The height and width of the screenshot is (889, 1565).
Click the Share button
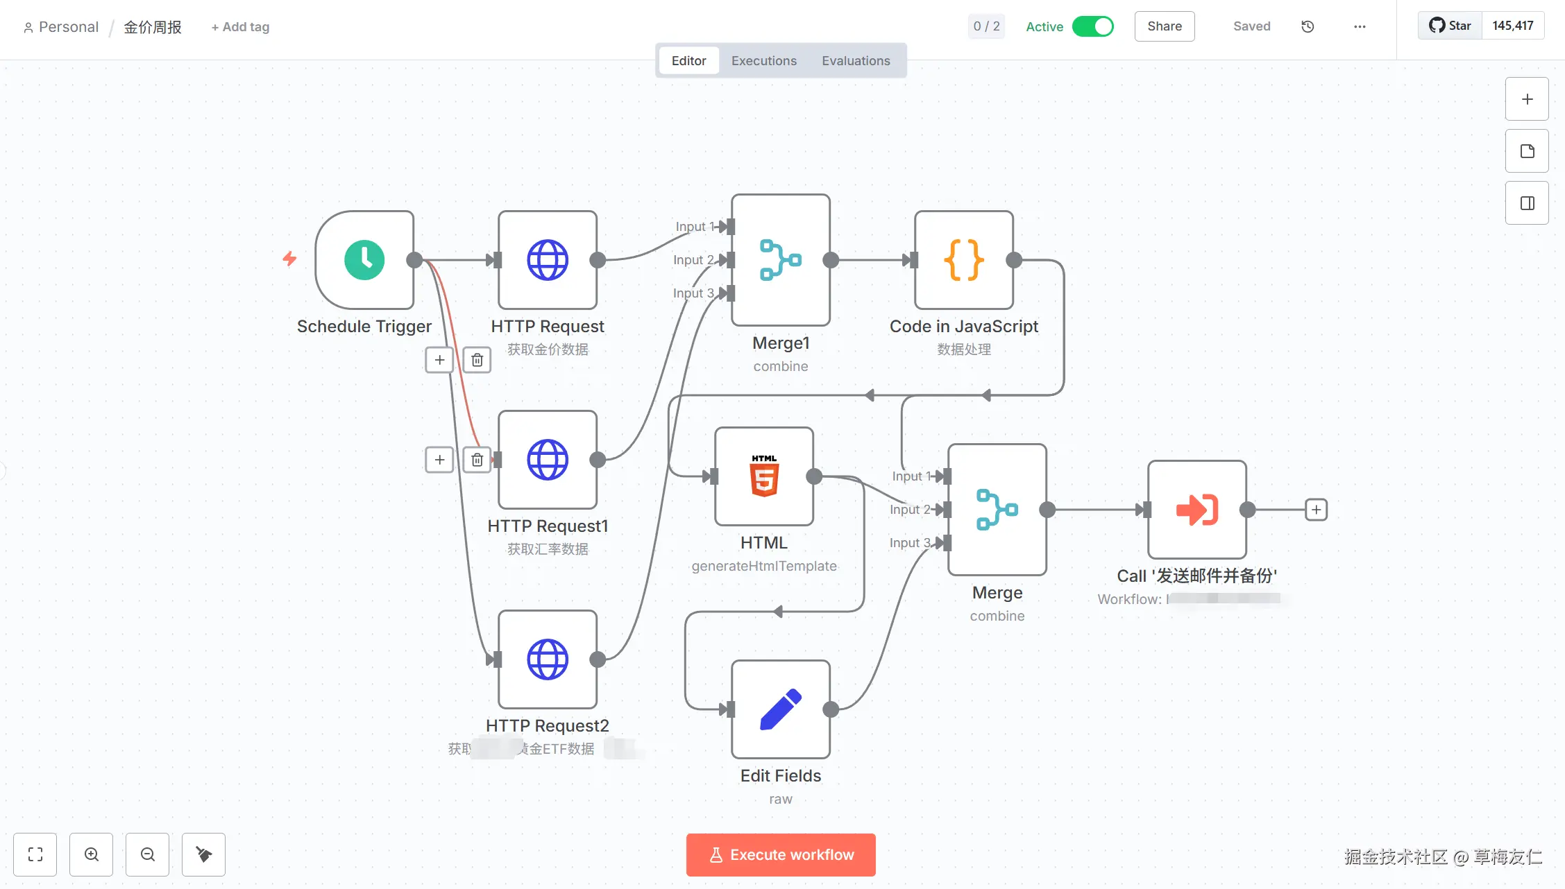pyautogui.click(x=1164, y=26)
